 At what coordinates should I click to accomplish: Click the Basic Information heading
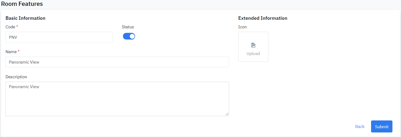point(25,18)
